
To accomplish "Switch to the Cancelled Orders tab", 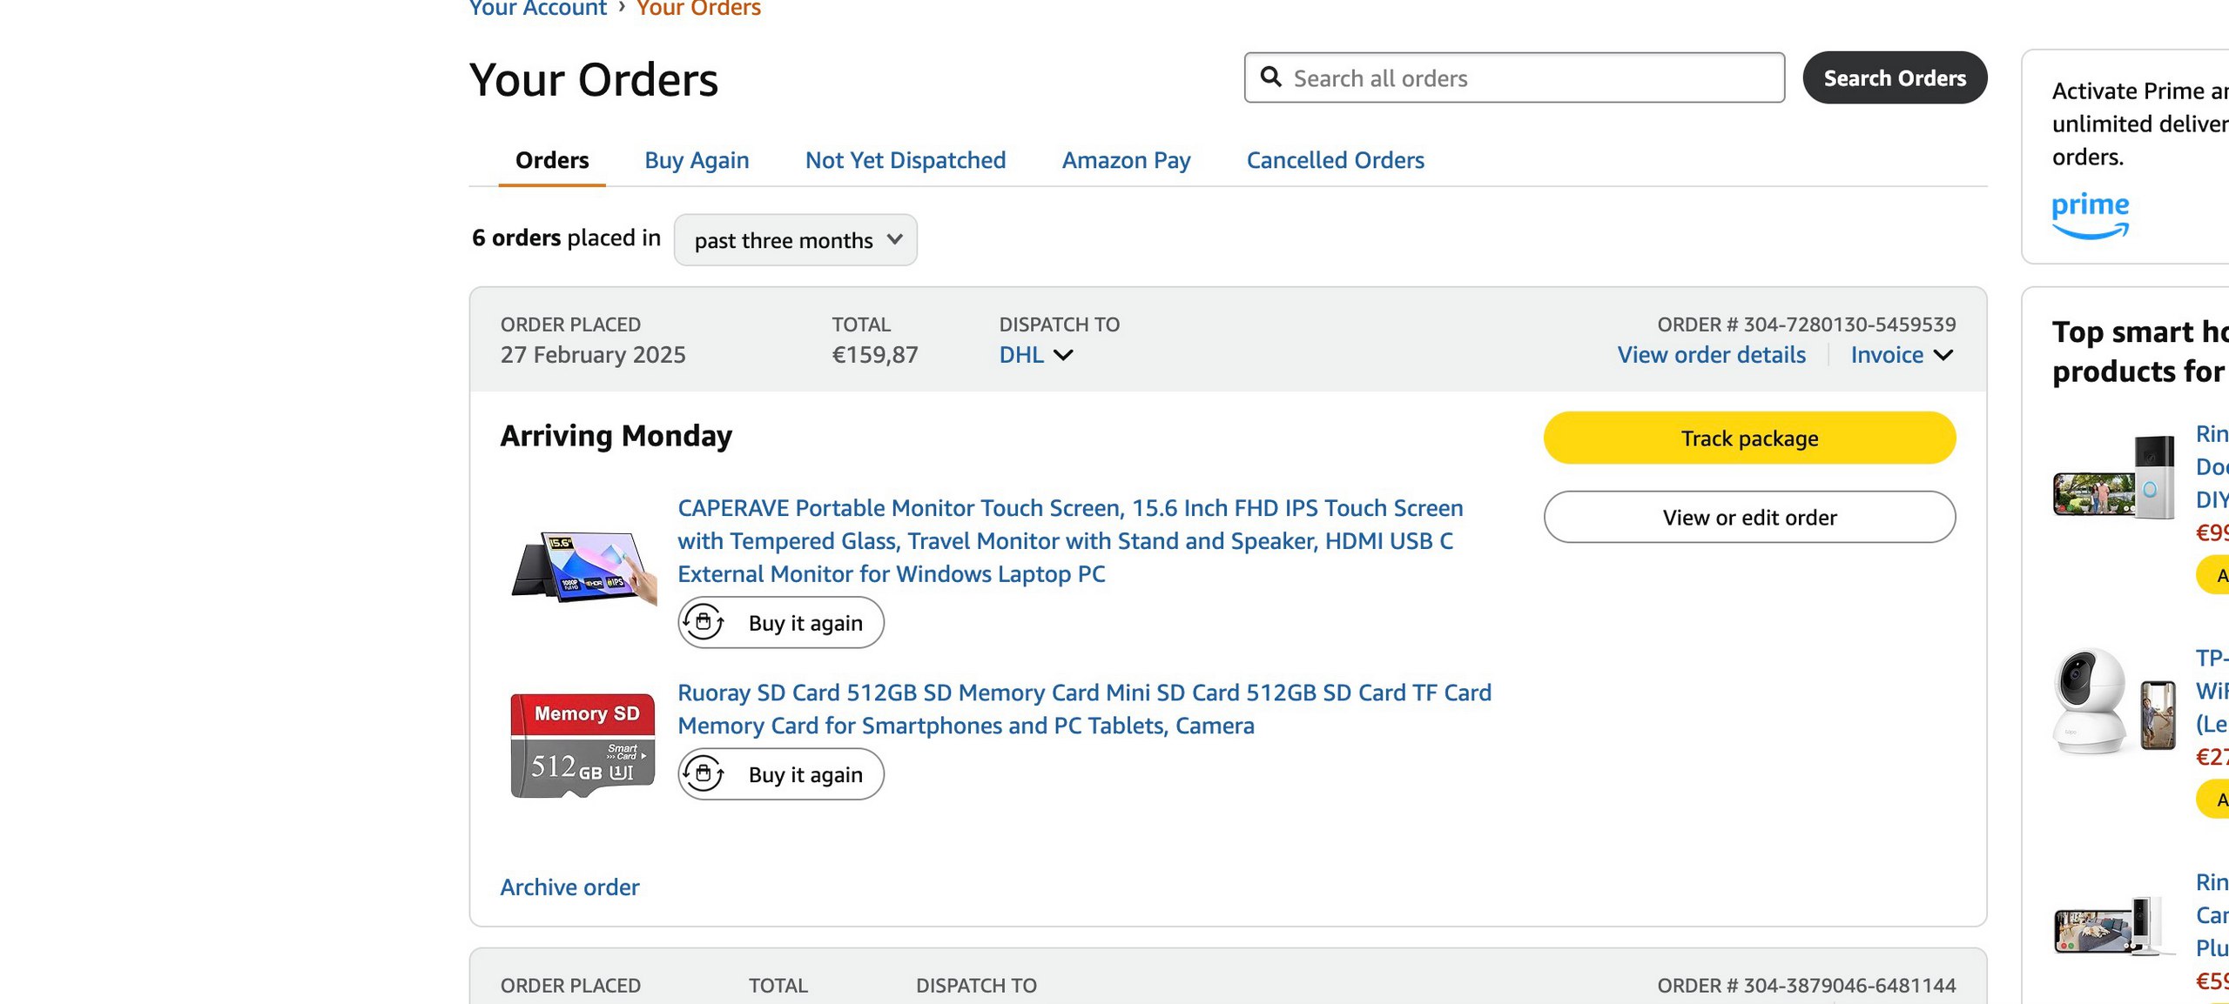I will [x=1335, y=160].
